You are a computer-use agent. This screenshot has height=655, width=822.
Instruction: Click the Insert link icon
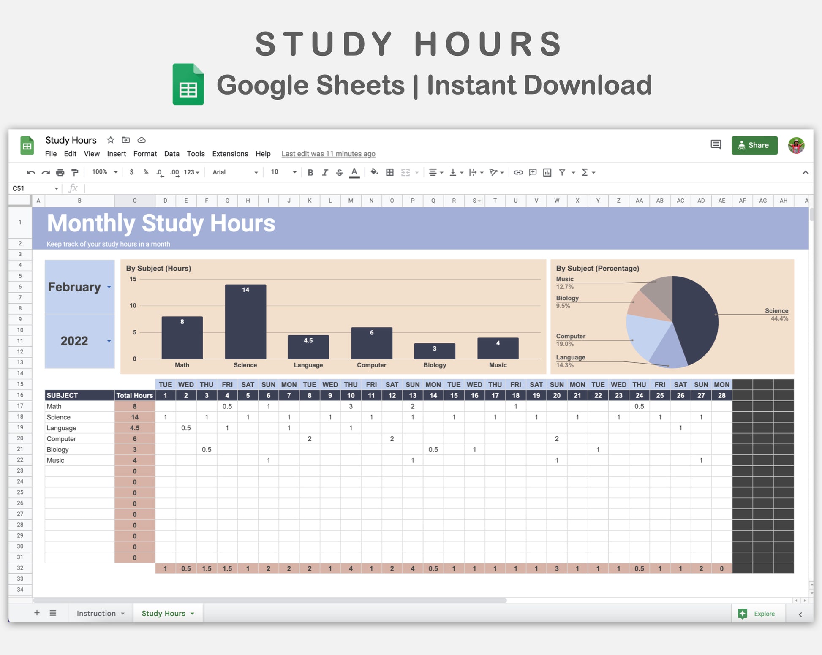(518, 172)
